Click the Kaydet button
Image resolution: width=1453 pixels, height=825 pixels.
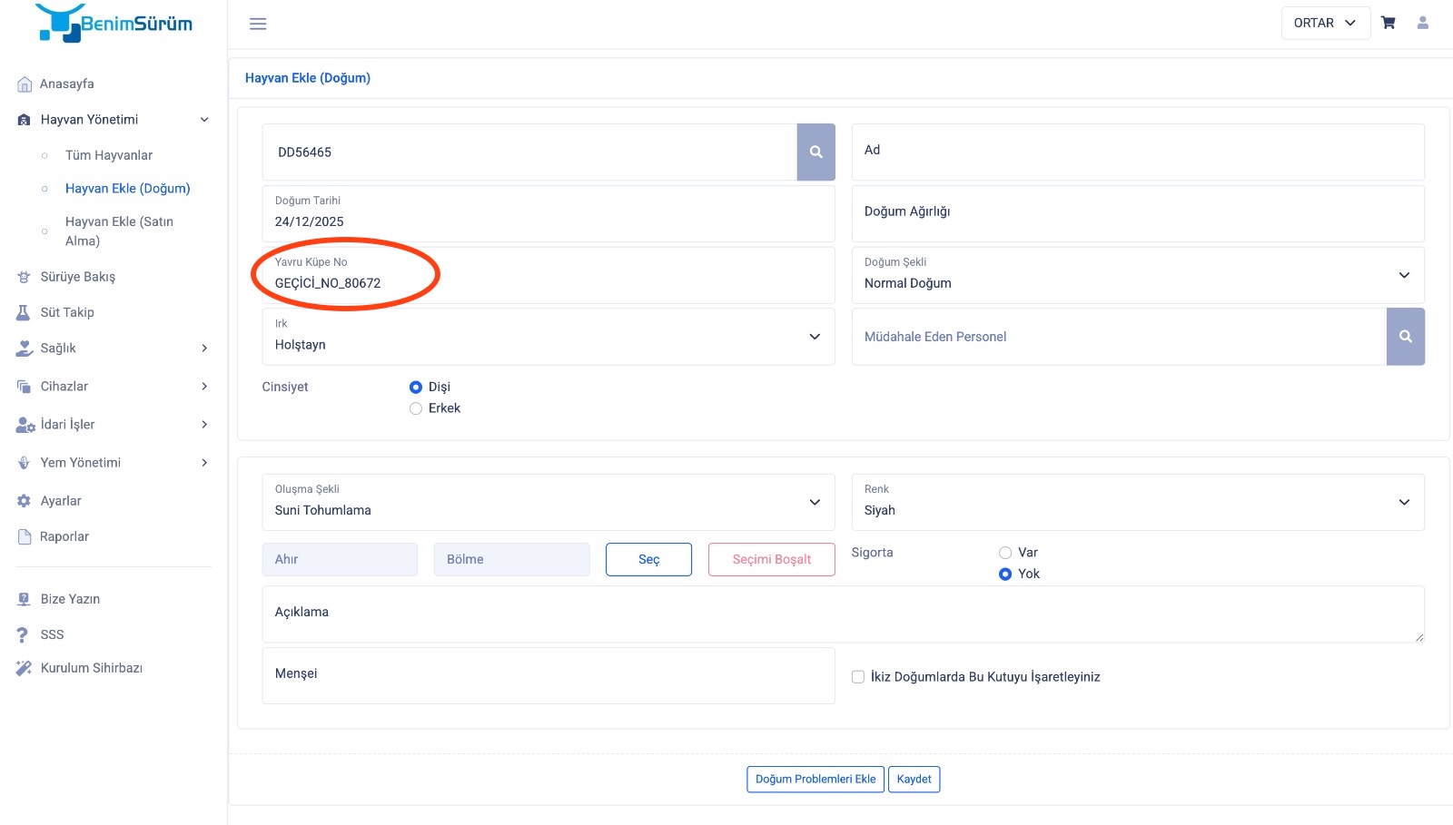914,780
